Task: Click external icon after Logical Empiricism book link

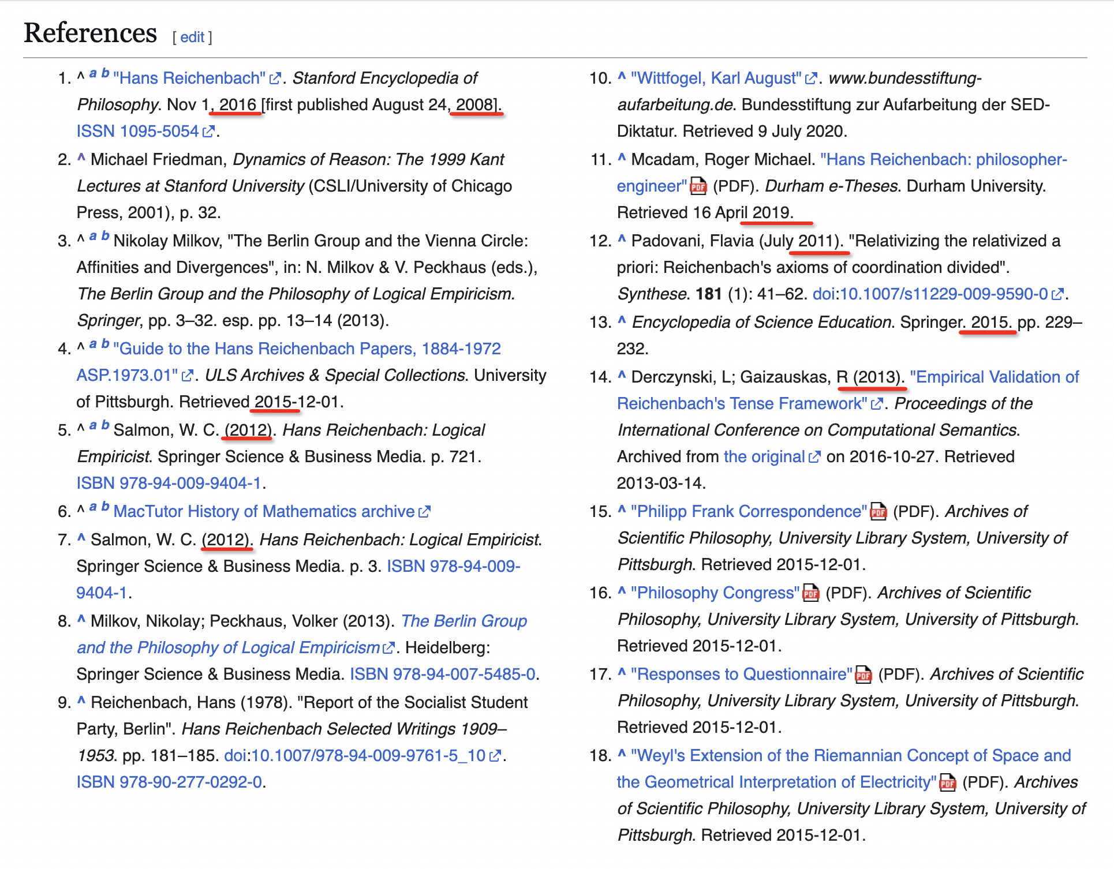Action: 389,648
